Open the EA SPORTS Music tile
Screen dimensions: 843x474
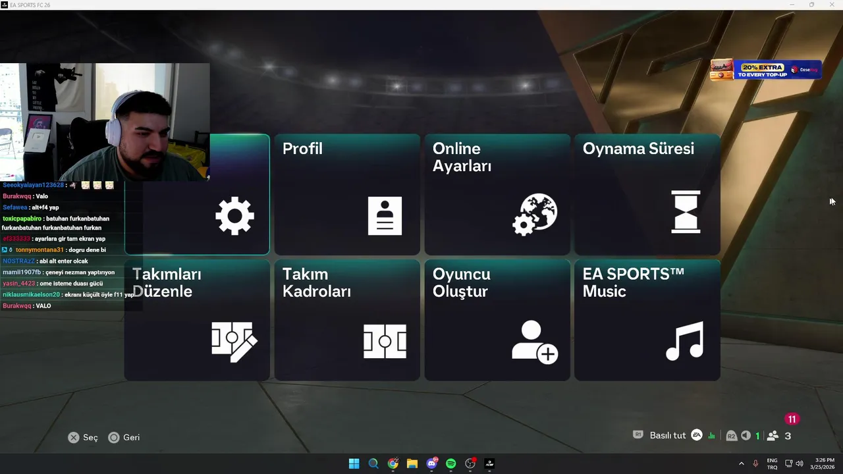[x=647, y=320]
